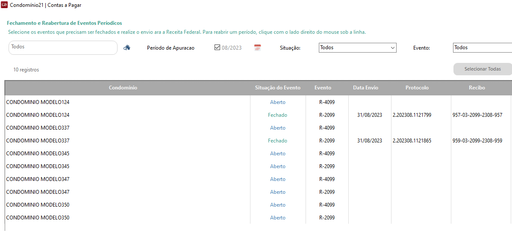
Task: Click 31/08/2023 send date for MODELO337
Action: (x=370, y=140)
